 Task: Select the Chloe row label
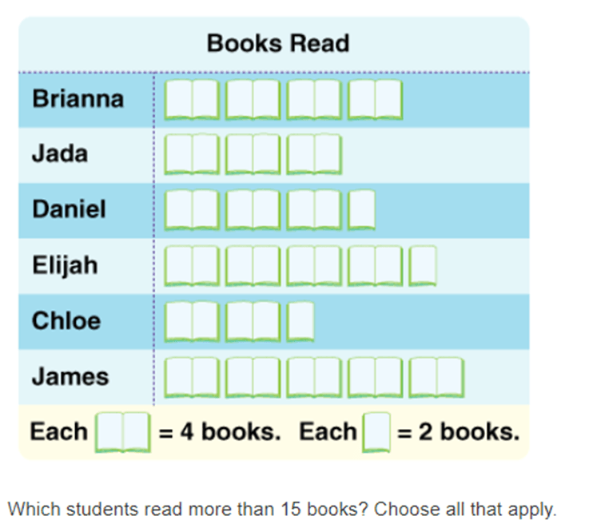(66, 320)
